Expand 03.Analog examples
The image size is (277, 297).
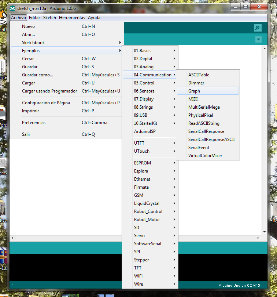[150, 67]
